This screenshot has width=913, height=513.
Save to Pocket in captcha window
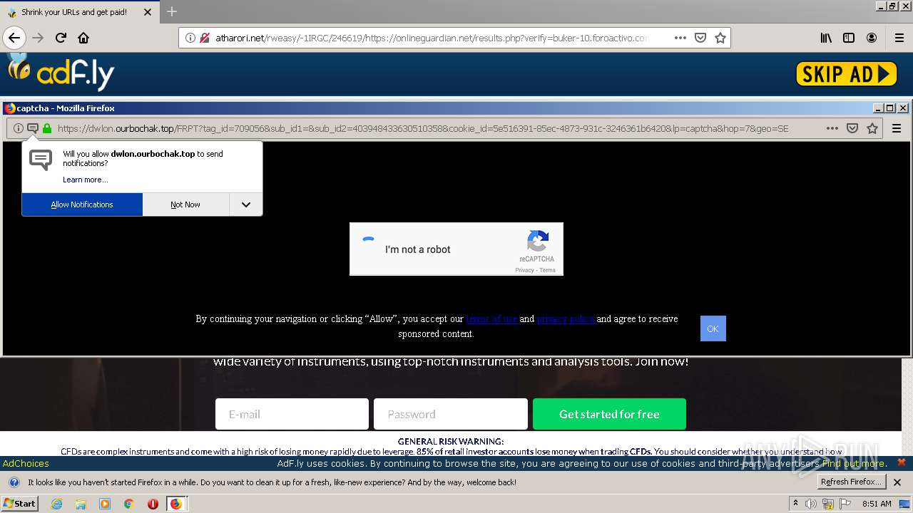[x=852, y=128]
